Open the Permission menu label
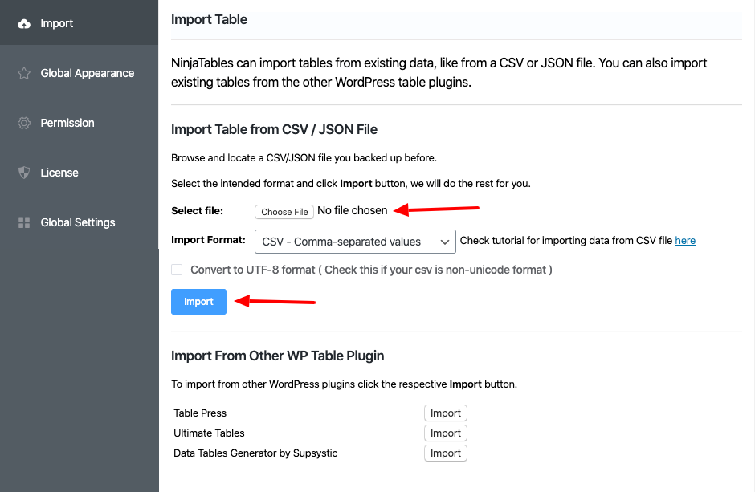This screenshot has width=755, height=492. point(67,124)
